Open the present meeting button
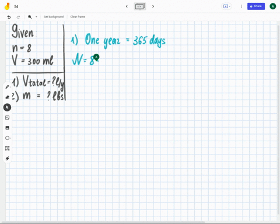The image size is (280, 224). pyautogui.click(x=226, y=6)
